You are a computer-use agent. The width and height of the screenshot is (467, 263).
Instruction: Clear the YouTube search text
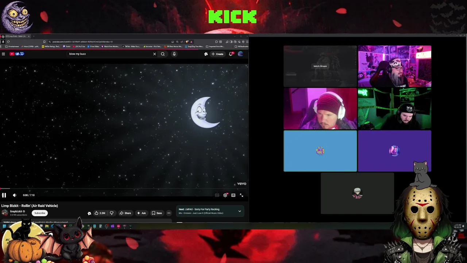pyautogui.click(x=154, y=54)
